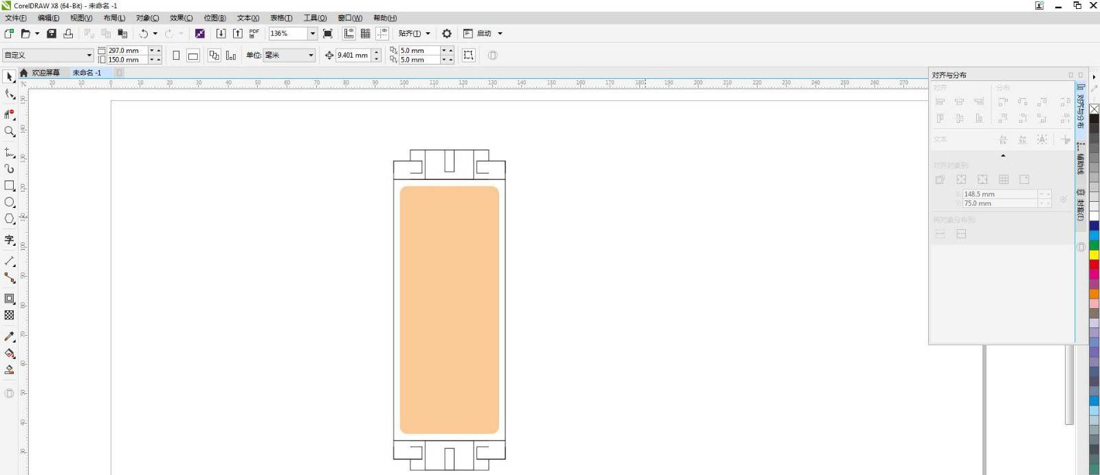Screen dimensions: 1100x475
Task: Open the 效果 menu
Action: click(x=181, y=18)
